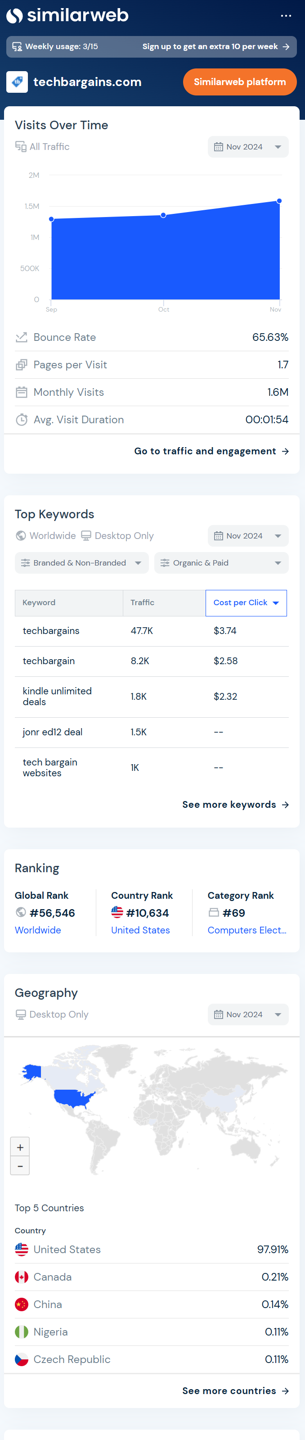Expand the Branded & Non-Branded filter
305x1440 pixels.
(81, 563)
